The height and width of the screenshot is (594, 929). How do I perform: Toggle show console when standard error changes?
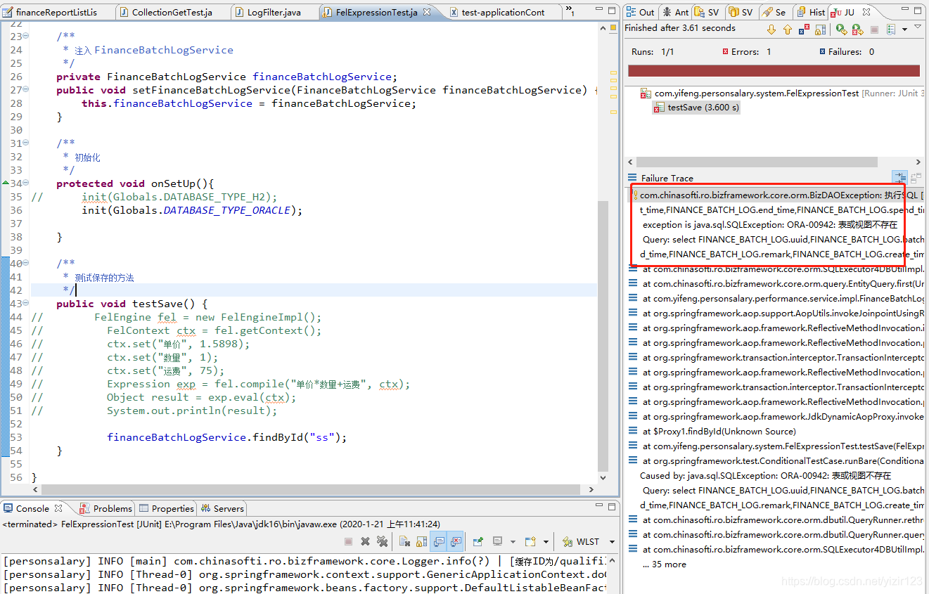[456, 541]
